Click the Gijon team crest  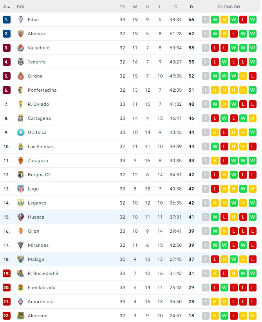coord(20,231)
